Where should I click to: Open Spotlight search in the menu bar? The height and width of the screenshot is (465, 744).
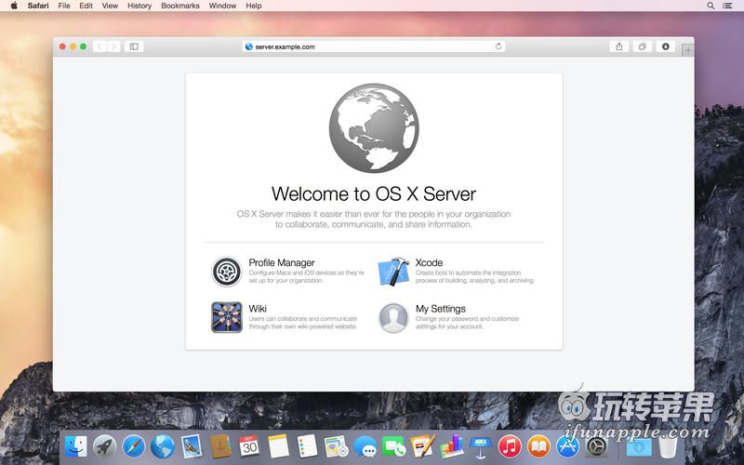coord(711,6)
